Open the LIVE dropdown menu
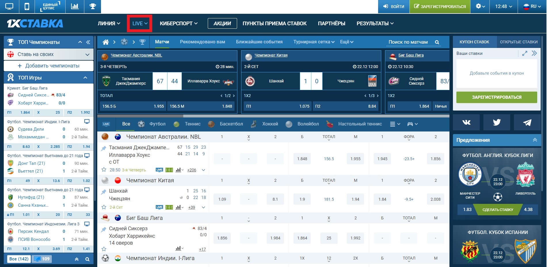The width and height of the screenshot is (547, 267). (140, 24)
